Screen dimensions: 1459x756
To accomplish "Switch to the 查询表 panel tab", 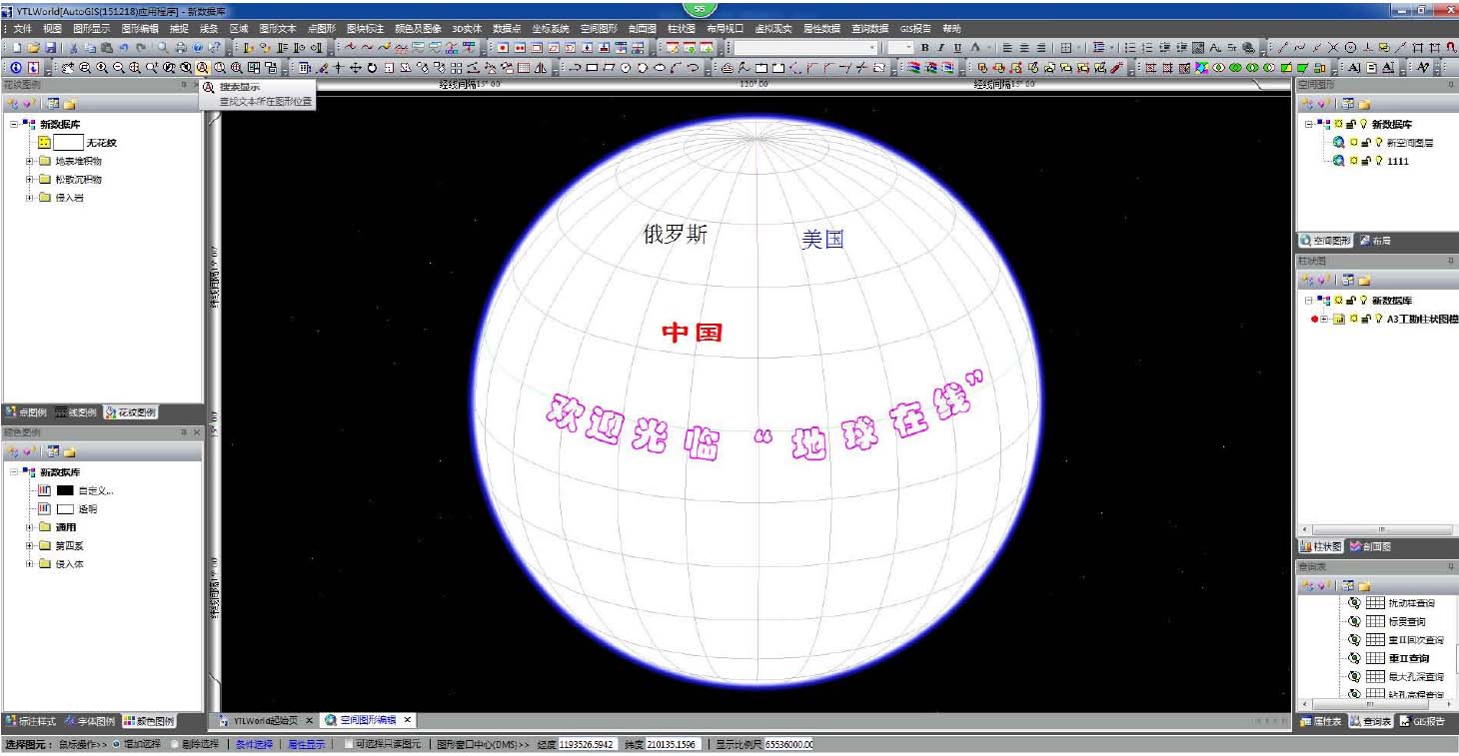I will pyautogui.click(x=1369, y=721).
